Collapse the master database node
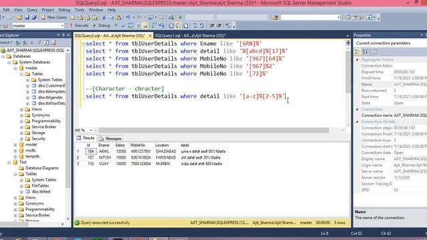 tap(15, 68)
